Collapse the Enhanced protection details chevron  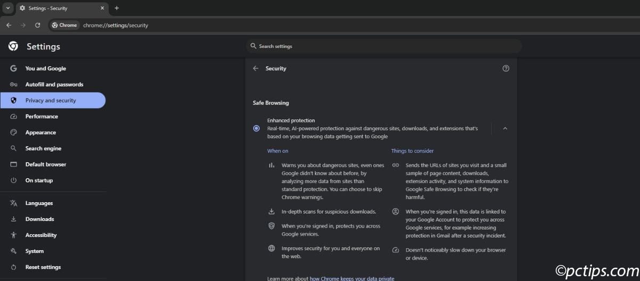(x=505, y=128)
